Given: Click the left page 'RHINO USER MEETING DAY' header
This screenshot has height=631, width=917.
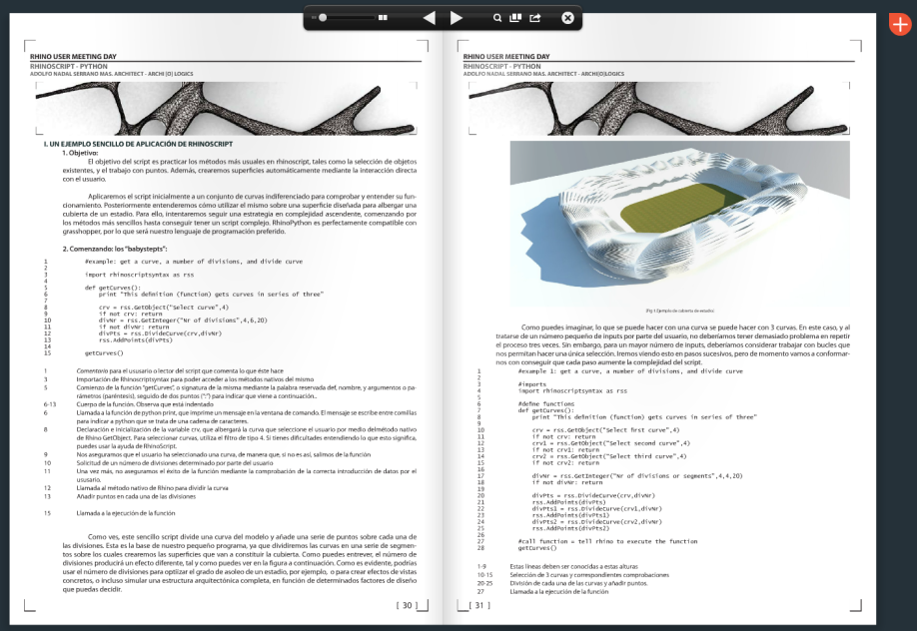Looking at the screenshot, I should [x=73, y=57].
